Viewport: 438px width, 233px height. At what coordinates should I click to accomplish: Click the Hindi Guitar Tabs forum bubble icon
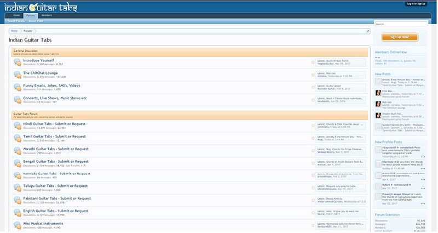(x=18, y=126)
